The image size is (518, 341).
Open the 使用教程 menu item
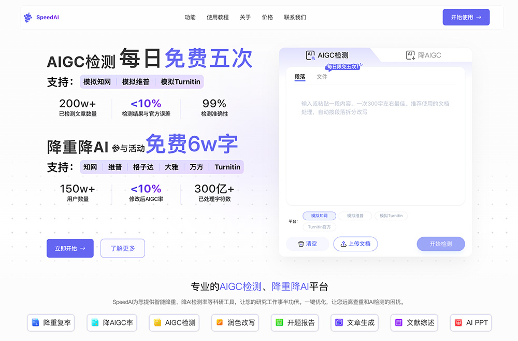coord(218,17)
